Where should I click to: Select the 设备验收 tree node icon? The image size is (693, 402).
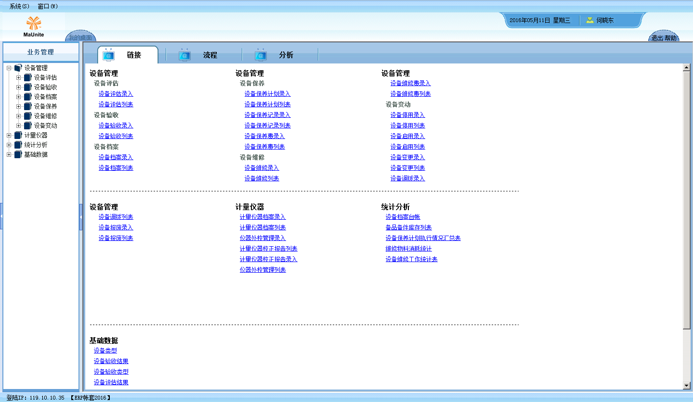[x=28, y=88]
